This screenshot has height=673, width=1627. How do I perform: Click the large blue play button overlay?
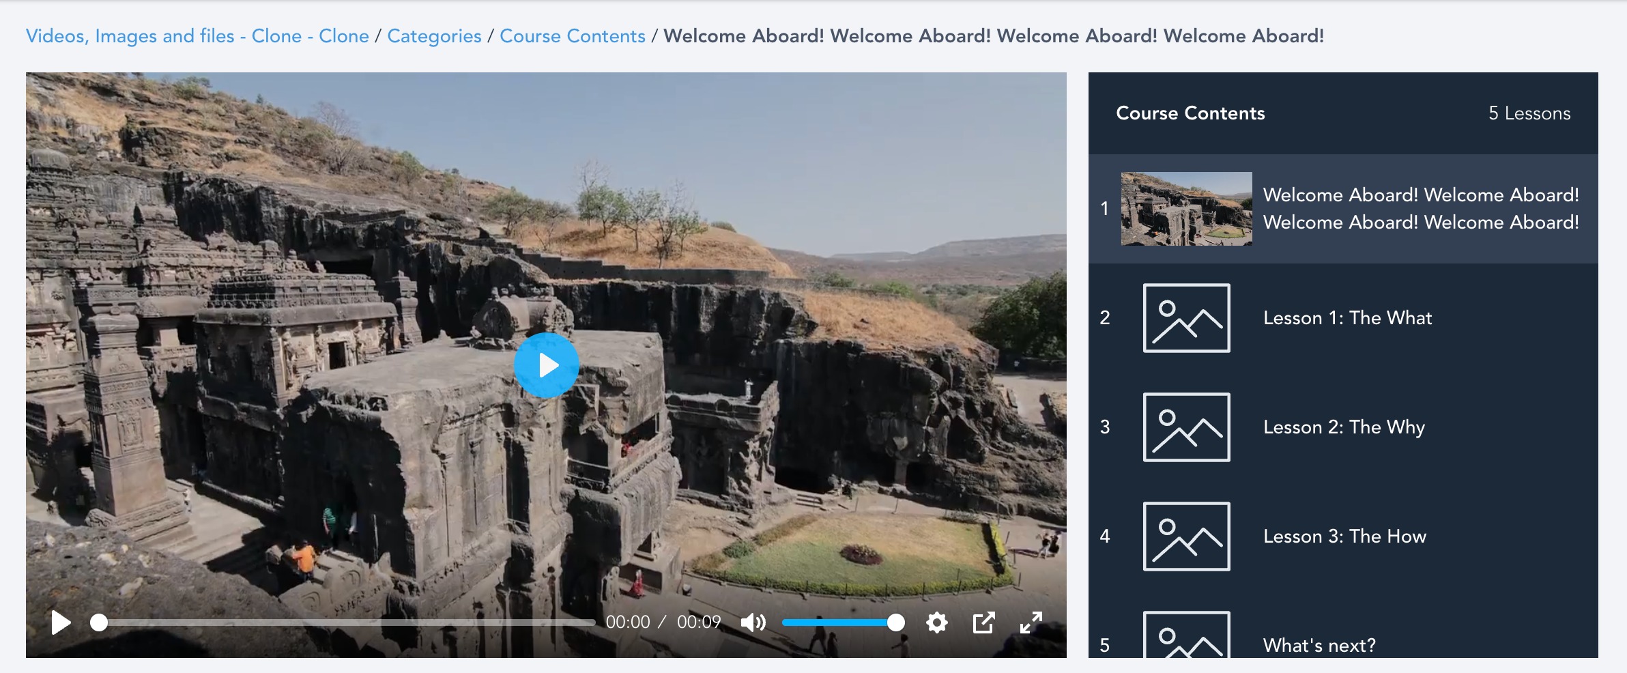point(546,365)
